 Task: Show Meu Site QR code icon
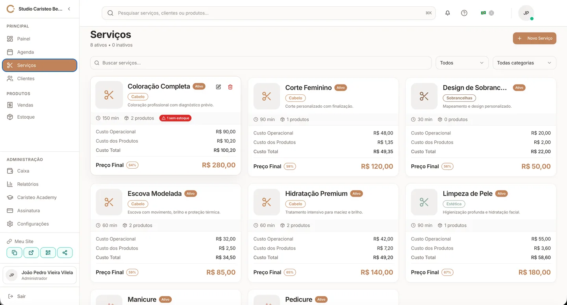[48, 253]
